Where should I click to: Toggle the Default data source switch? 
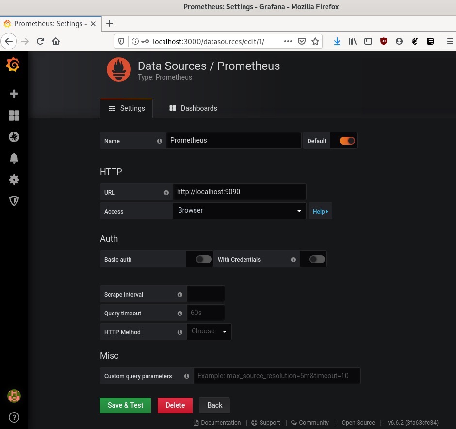tap(347, 141)
